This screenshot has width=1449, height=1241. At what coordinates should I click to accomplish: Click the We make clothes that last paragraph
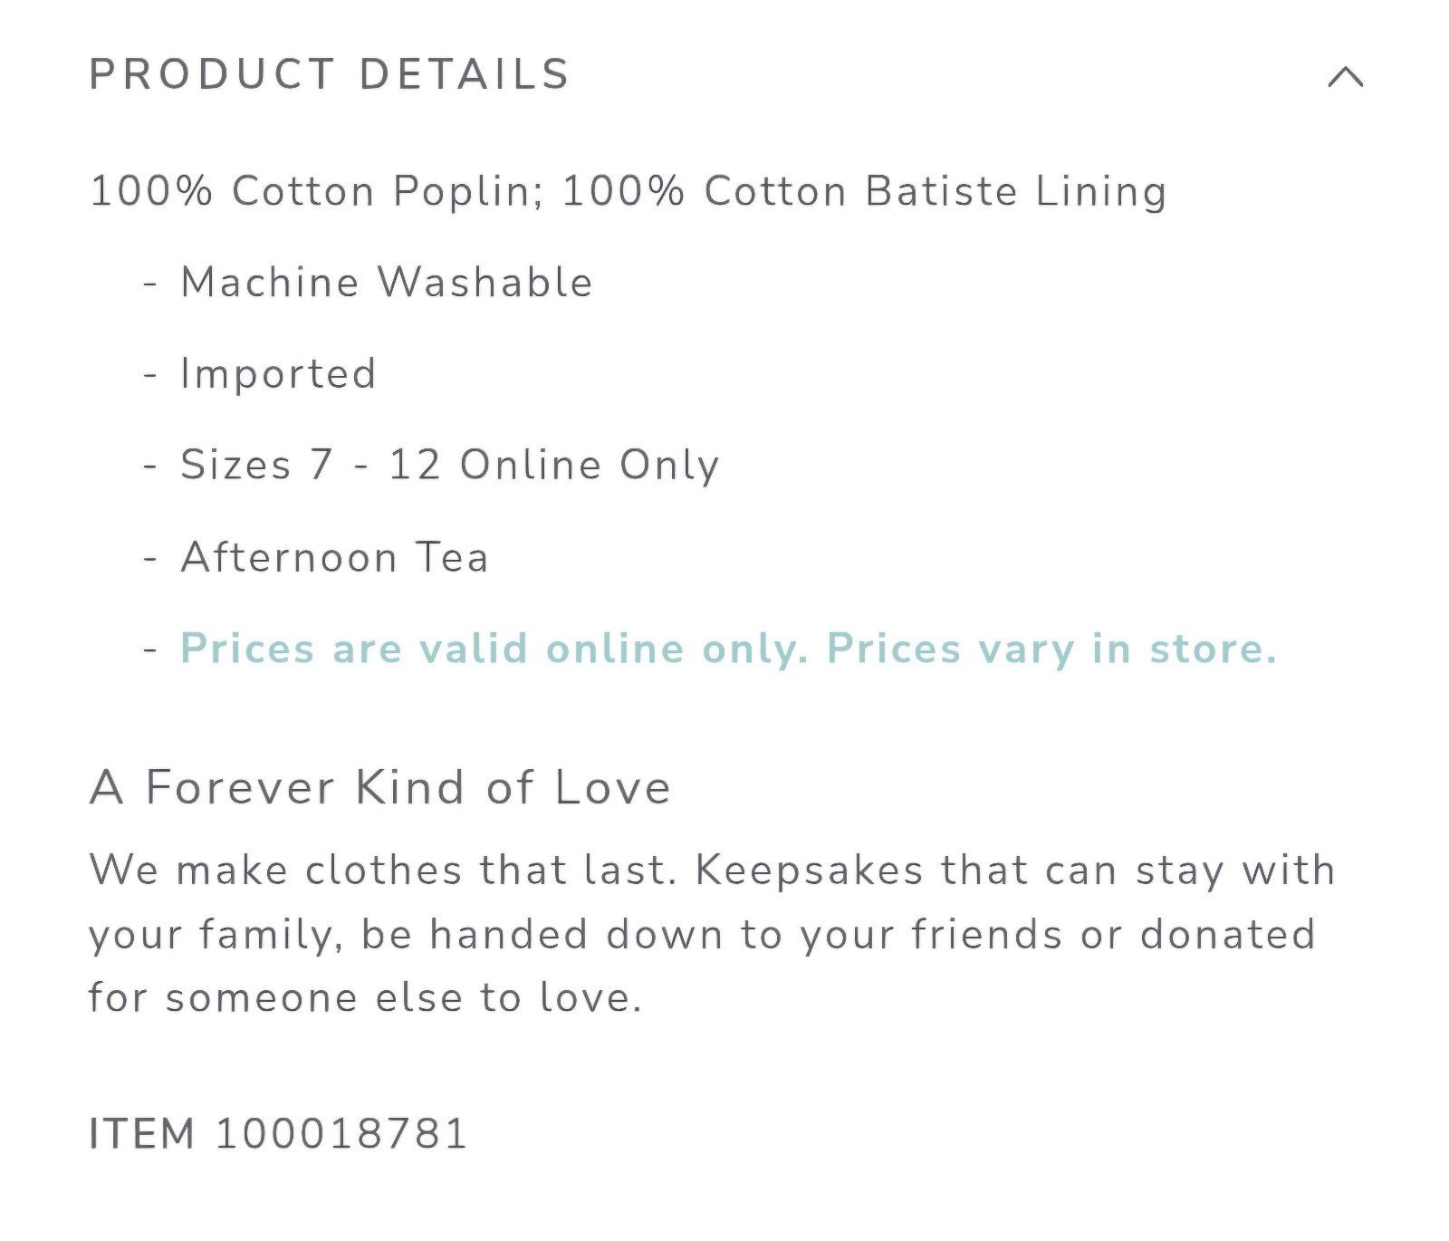click(712, 934)
